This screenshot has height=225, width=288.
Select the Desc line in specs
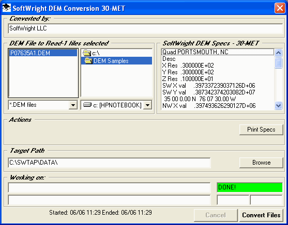click(x=218, y=59)
